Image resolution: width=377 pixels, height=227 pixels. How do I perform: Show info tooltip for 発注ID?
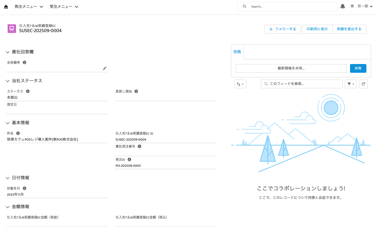pyautogui.click(x=129, y=159)
